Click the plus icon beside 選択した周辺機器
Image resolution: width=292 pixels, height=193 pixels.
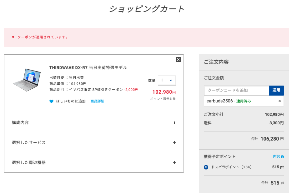click(x=174, y=163)
